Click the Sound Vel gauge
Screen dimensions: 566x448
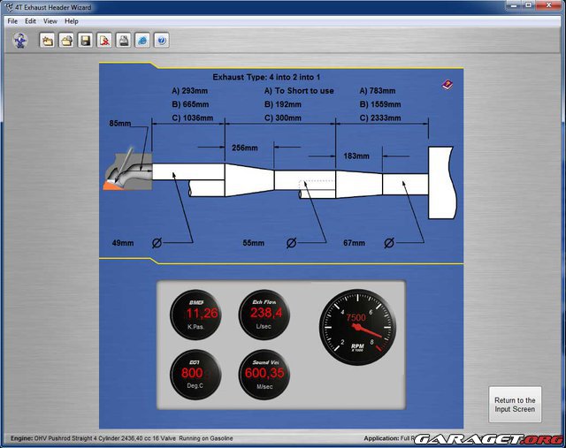pyautogui.click(x=266, y=374)
